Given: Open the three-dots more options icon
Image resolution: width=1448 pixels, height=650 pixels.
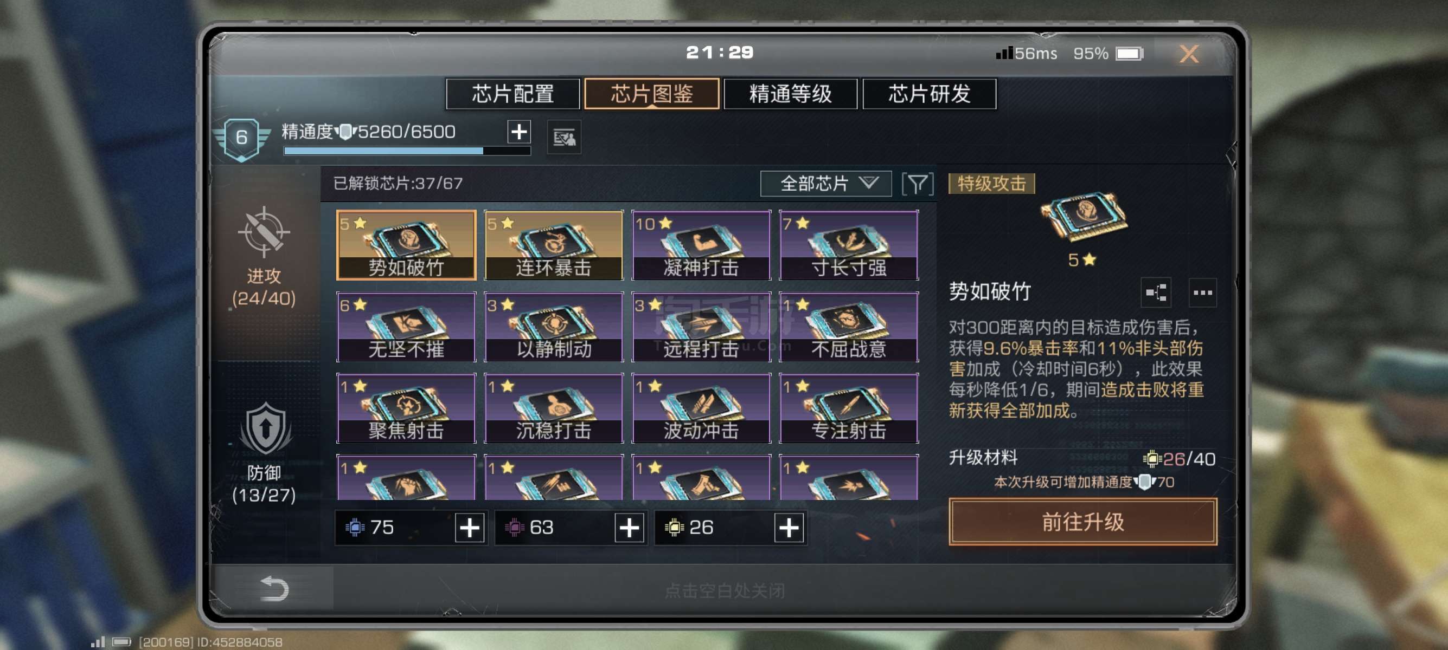Looking at the screenshot, I should click(x=1202, y=292).
